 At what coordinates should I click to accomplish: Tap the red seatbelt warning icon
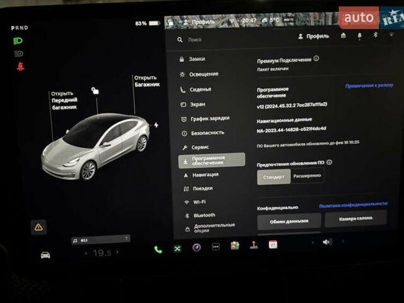pyautogui.click(x=21, y=67)
